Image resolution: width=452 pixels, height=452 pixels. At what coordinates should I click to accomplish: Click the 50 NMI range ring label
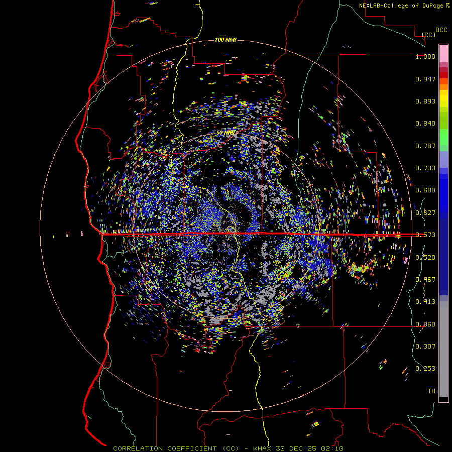(225, 133)
